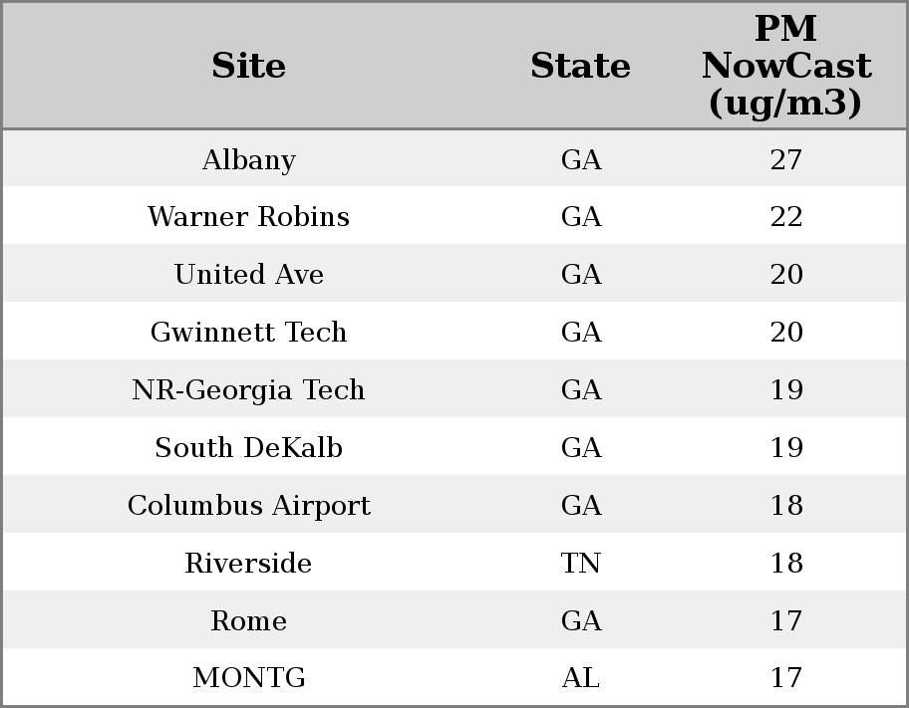This screenshot has height=708, width=909.
Task: Click the Warner Robins site name
Action: pyautogui.click(x=248, y=217)
